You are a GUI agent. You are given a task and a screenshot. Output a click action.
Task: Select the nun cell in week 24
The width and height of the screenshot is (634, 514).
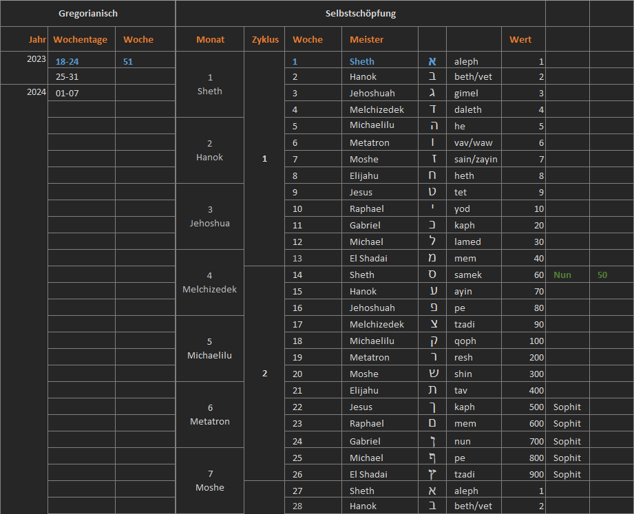474,440
